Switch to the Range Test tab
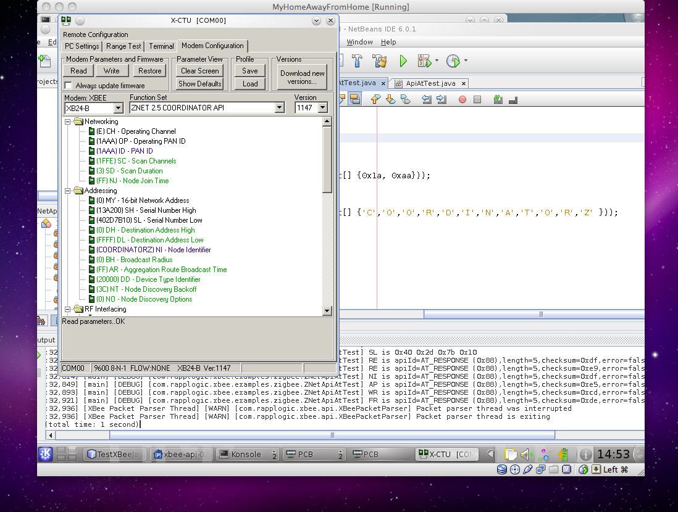The height and width of the screenshot is (512, 678). click(123, 46)
